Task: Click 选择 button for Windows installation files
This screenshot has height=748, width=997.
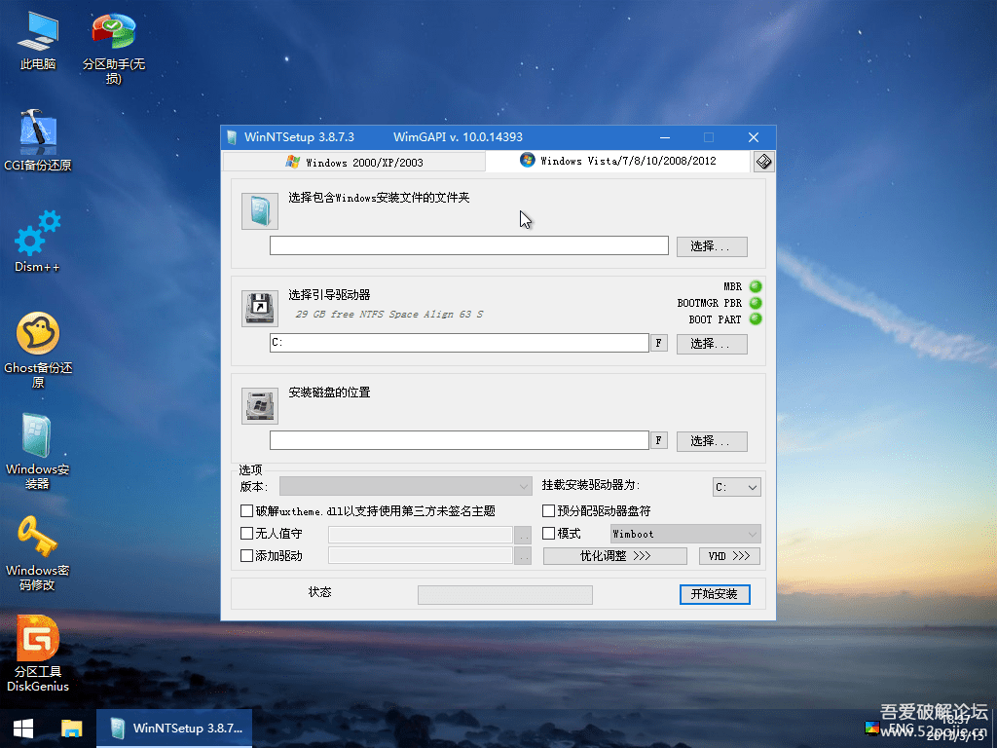Action: (x=712, y=246)
